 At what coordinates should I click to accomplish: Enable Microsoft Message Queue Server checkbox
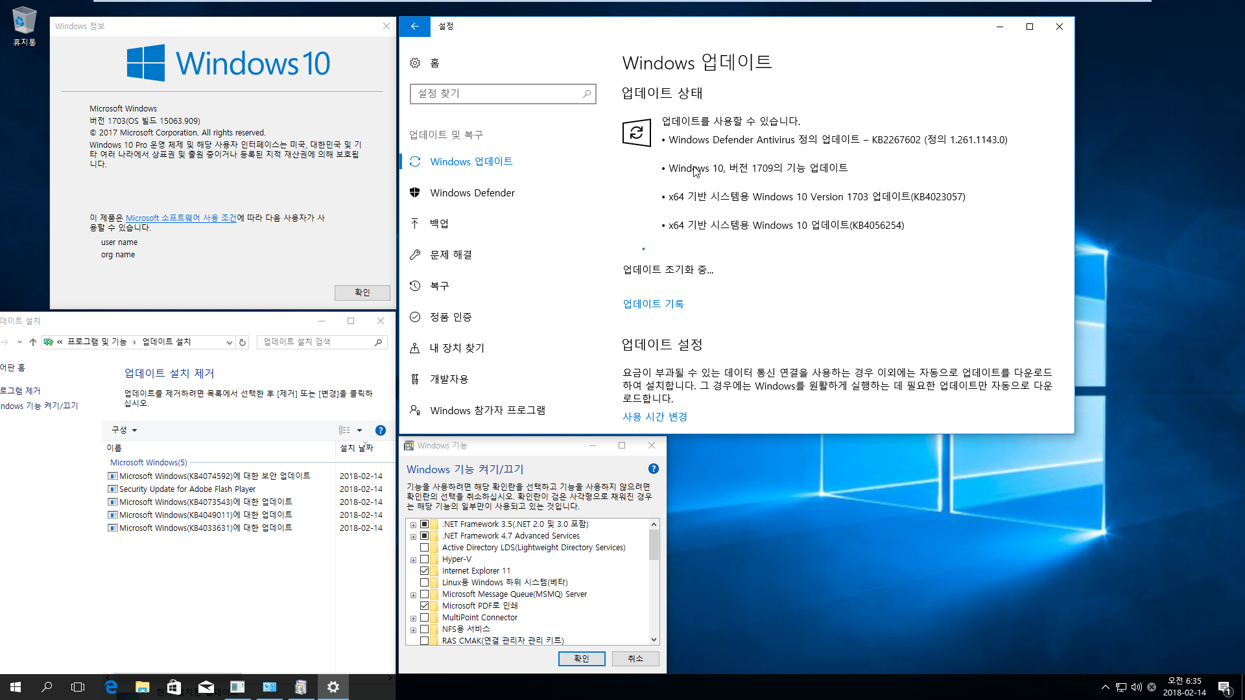[424, 594]
